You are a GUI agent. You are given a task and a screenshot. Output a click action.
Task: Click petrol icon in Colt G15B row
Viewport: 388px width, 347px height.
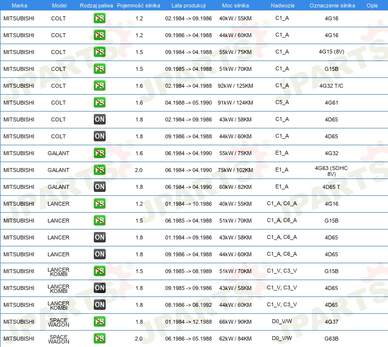(x=99, y=68)
